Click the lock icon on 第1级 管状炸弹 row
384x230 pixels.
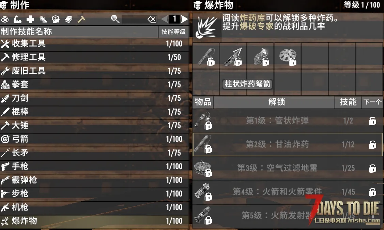pyautogui.click(x=372, y=121)
